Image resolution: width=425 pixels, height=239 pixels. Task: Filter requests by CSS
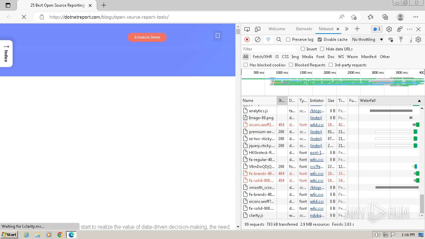pyautogui.click(x=285, y=57)
